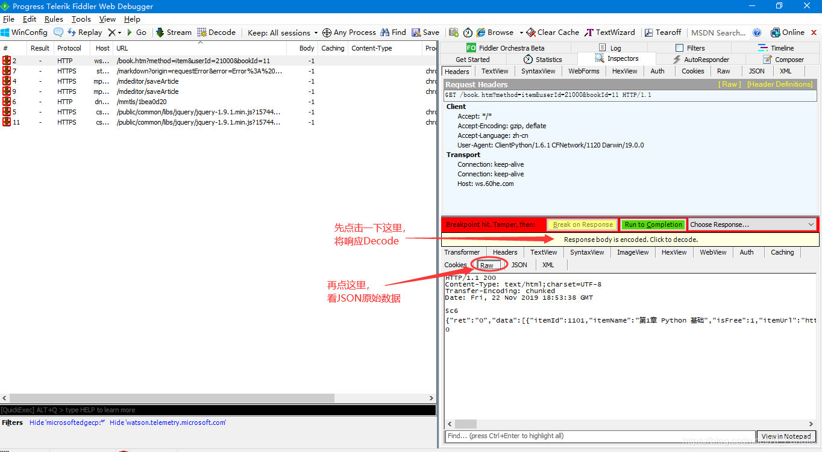Open the Keep: All sessions dropdown
822x452 pixels.
pyautogui.click(x=283, y=33)
